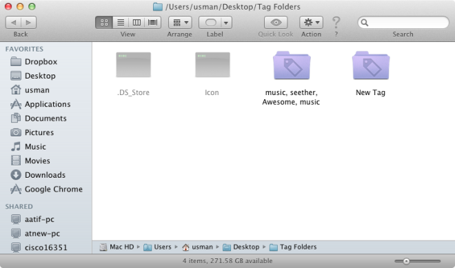Click the FAVORITES sidebar heading
Screen dimensions: 455x268
point(24,49)
